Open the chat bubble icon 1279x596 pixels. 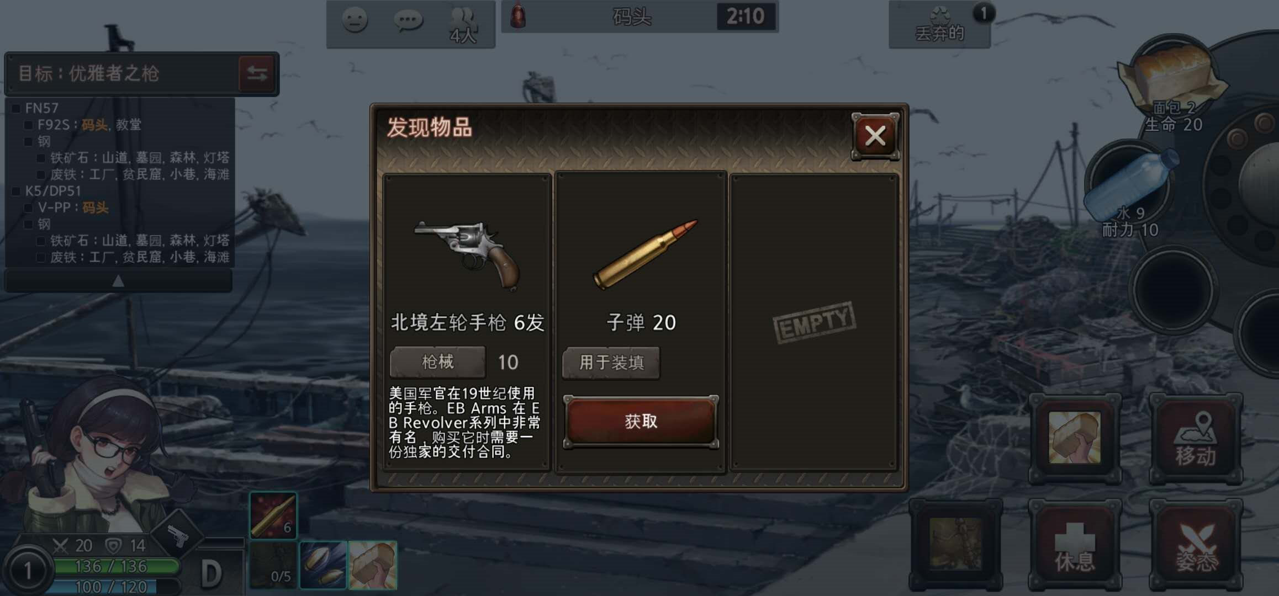pyautogui.click(x=408, y=21)
